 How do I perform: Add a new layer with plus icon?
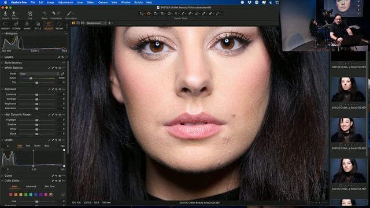point(109,23)
